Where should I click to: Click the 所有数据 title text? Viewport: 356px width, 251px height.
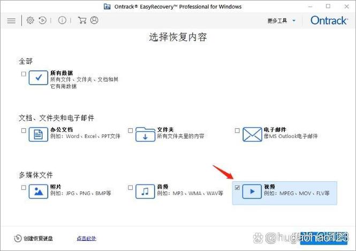click(62, 73)
